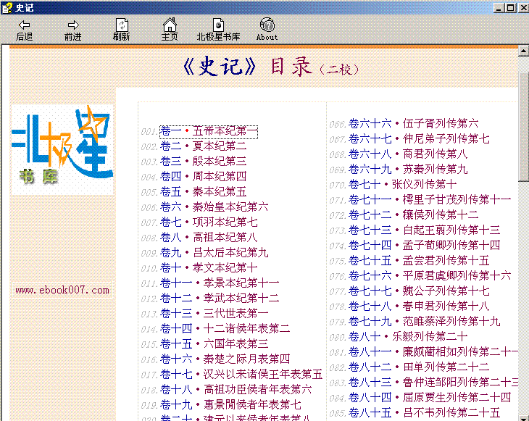Open the www.ebook007.com website link

click(62, 290)
